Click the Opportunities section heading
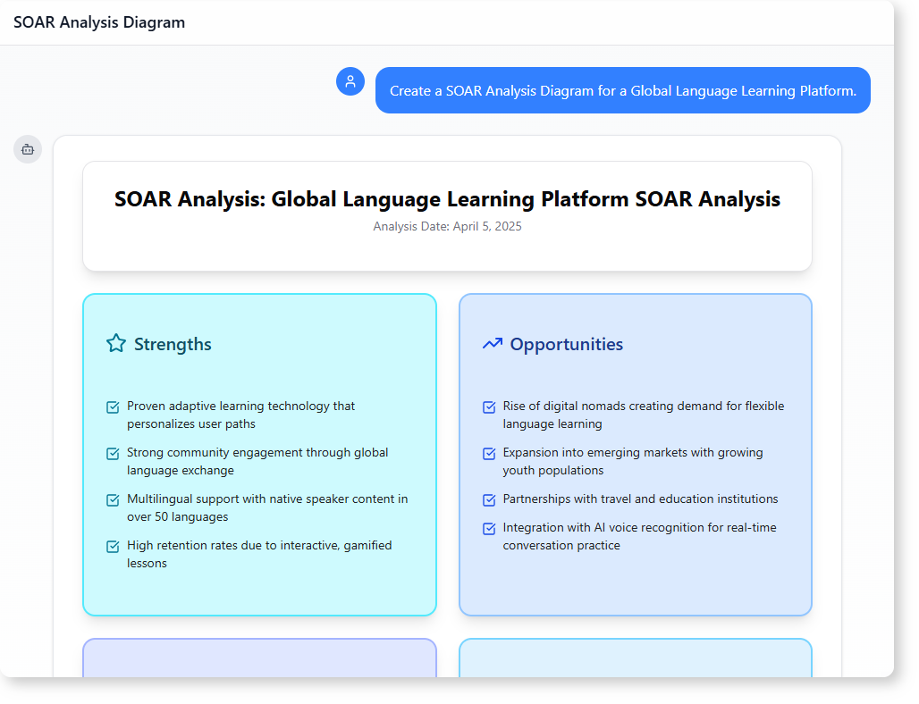Viewport: 919px width, 704px height. [566, 344]
